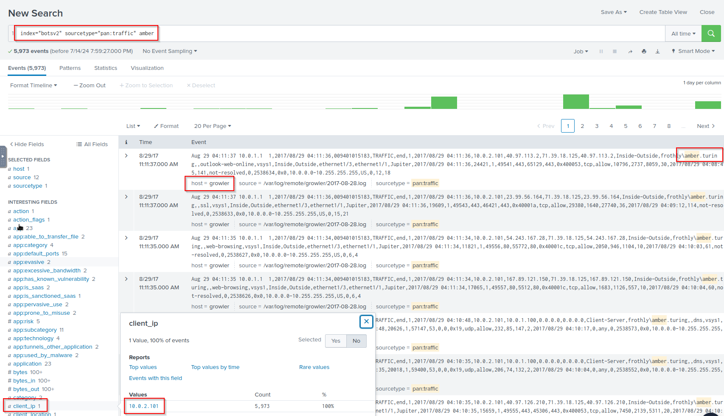Print the search results
724x416 pixels.
[644, 51]
